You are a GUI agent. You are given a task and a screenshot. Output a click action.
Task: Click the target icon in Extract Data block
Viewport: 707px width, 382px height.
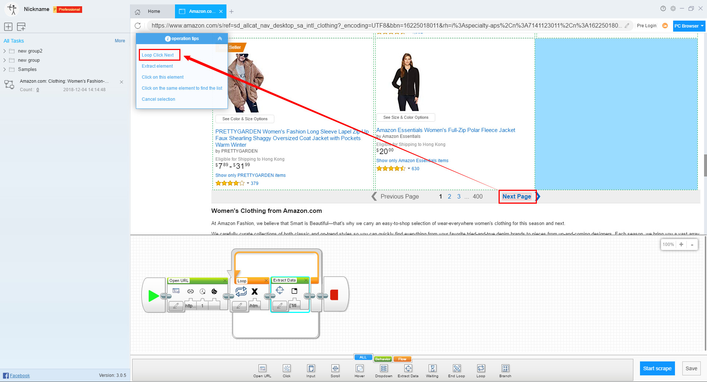click(x=280, y=290)
